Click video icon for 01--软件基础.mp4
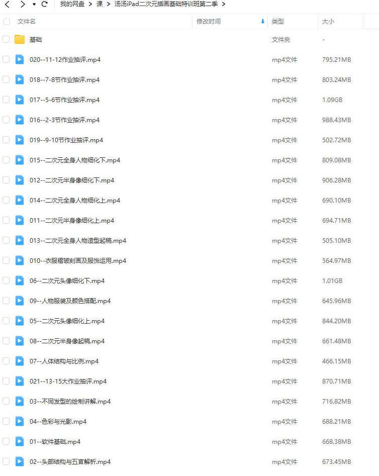The image size is (379, 476). point(20,441)
